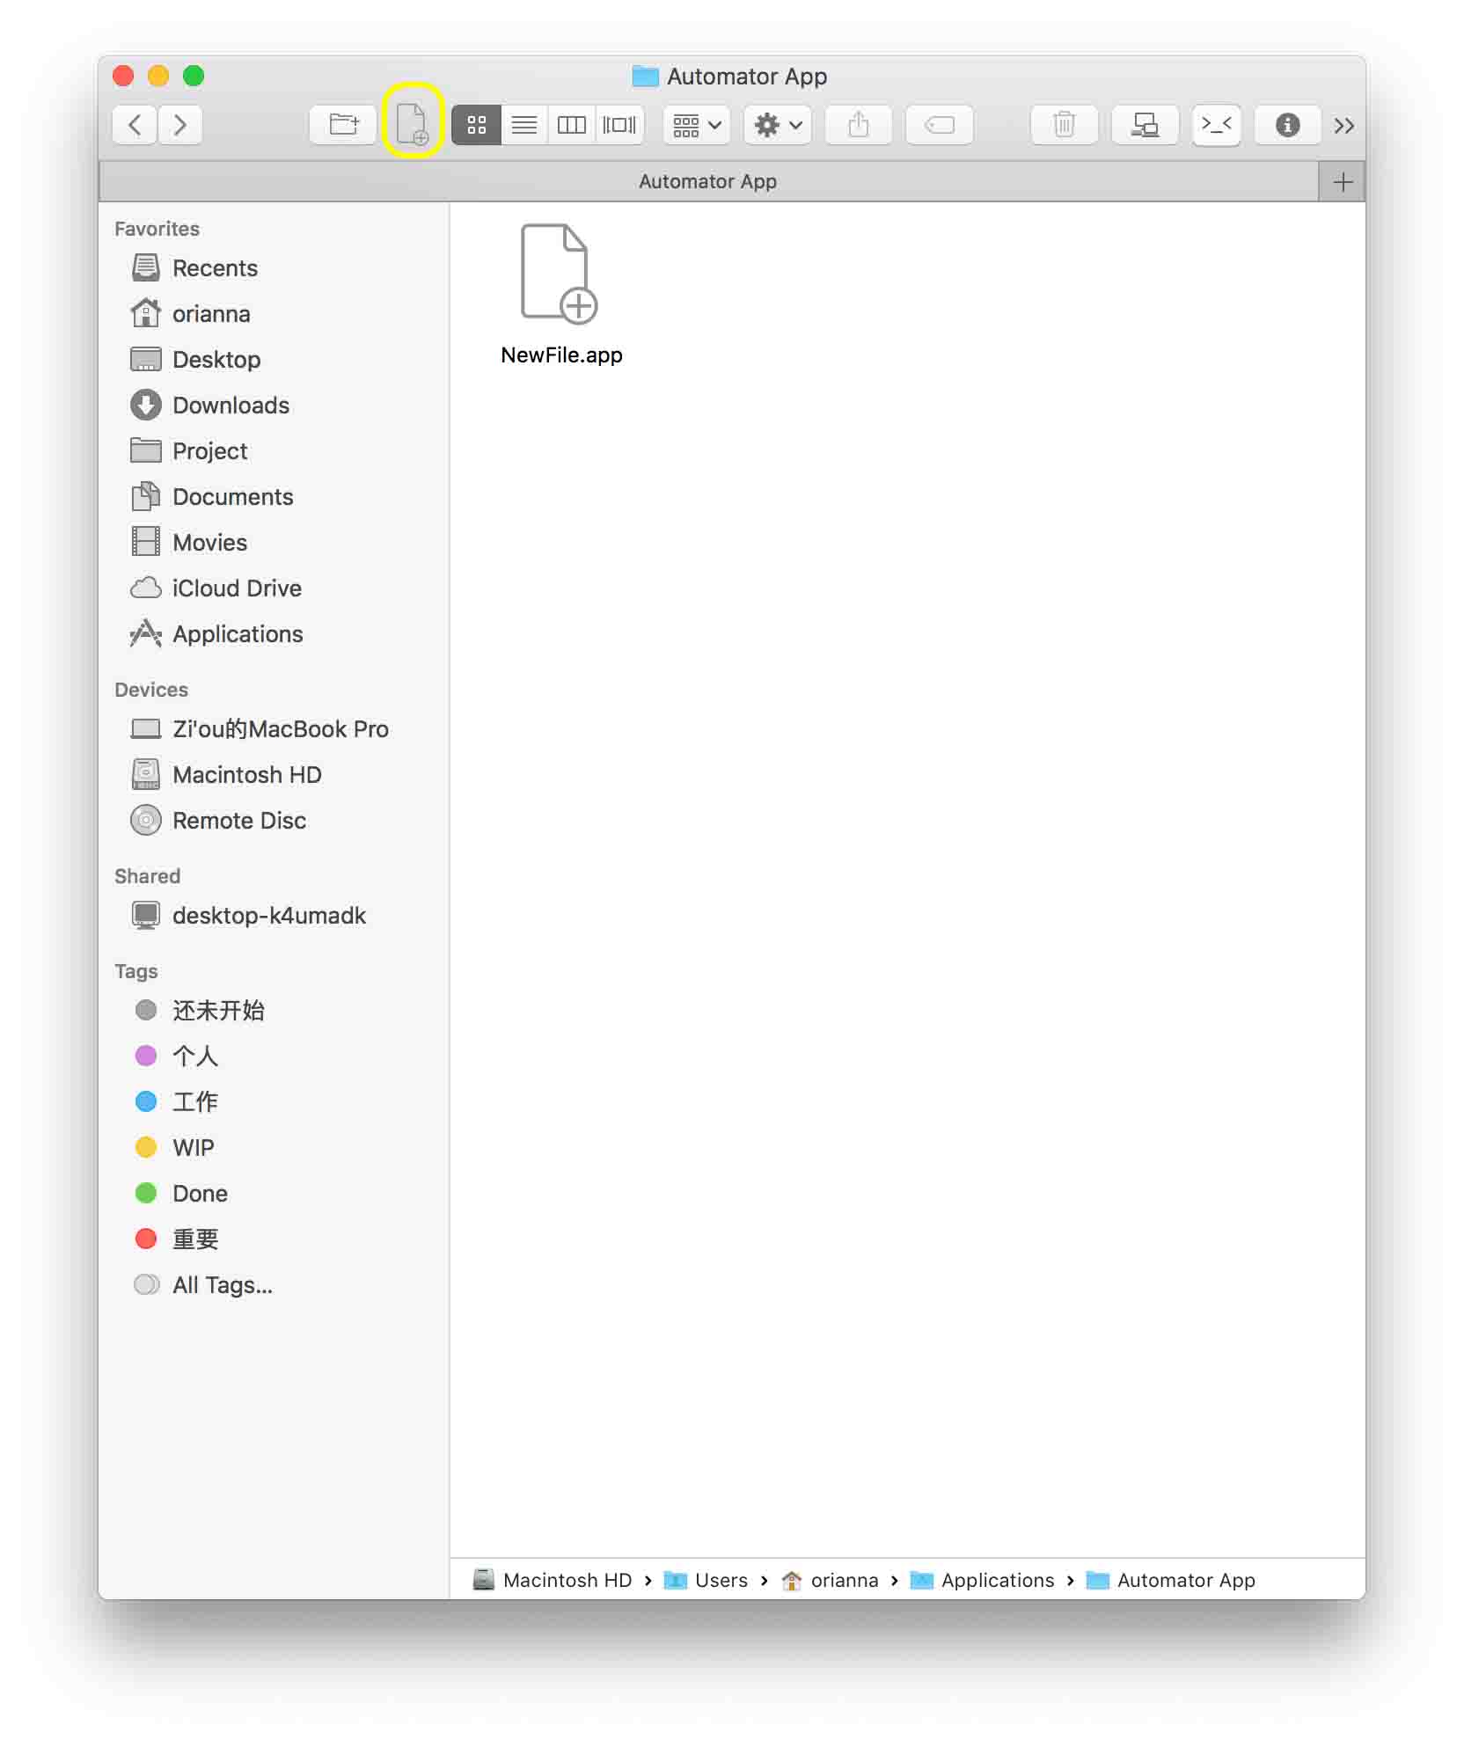1464x1740 pixels.
Task: Switch to column view
Action: pos(571,125)
